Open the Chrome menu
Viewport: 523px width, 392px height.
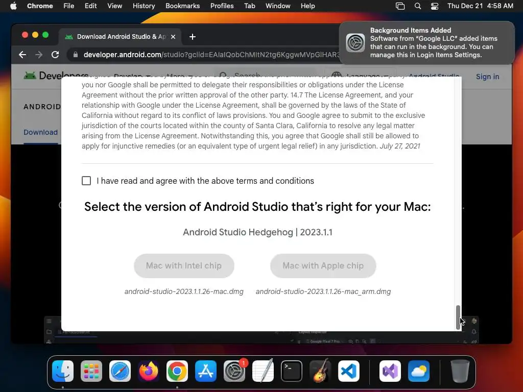[x=40, y=6]
